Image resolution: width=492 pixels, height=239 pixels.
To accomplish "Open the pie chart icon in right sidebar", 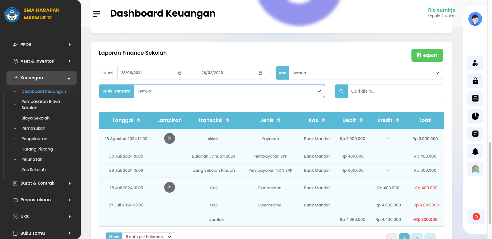I will pos(475,116).
